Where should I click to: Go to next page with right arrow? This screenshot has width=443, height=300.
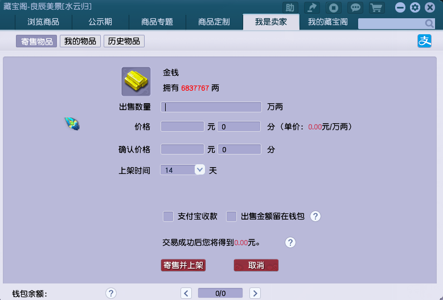click(x=255, y=293)
